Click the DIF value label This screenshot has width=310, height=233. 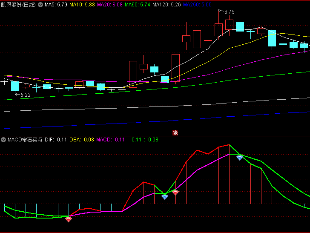(56, 140)
